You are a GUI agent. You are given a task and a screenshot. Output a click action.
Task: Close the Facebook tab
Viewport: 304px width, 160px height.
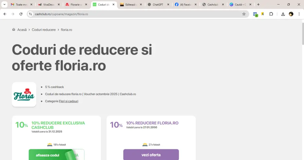tap(195, 5)
